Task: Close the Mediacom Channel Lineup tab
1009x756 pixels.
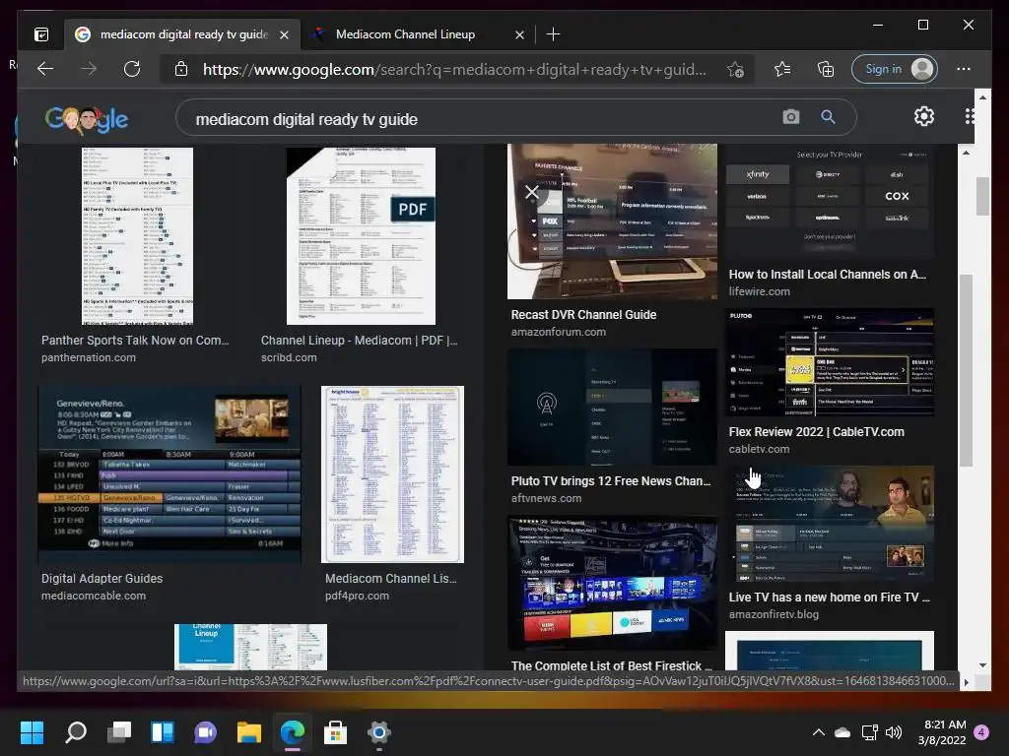Action: 519,34
